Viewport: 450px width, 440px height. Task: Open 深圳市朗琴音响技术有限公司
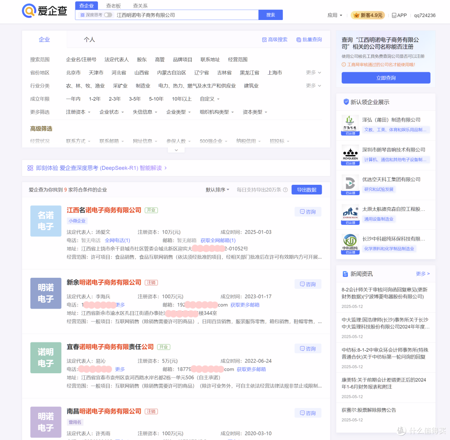tap(393, 150)
